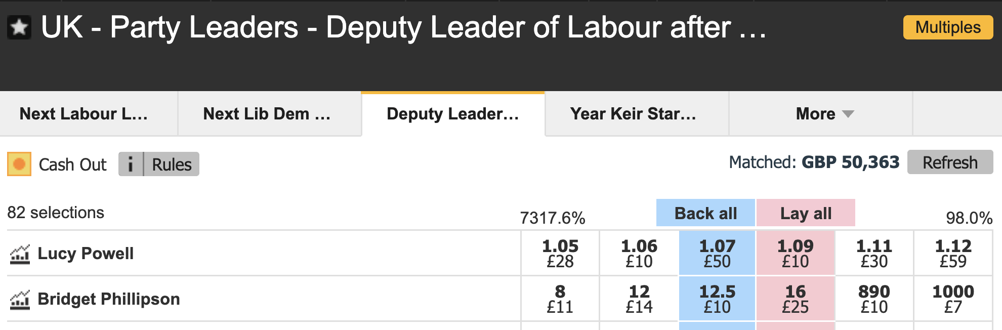Lay Lucy Powell at 1.09
The image size is (1002, 330).
tap(795, 254)
